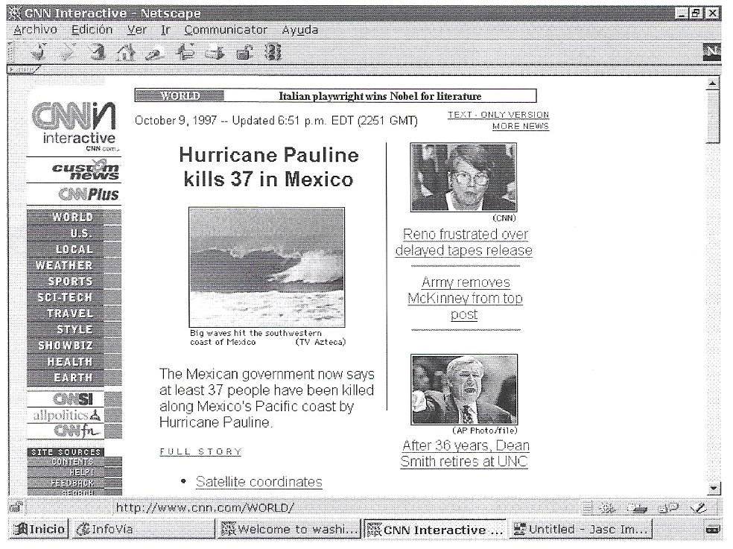Open the Ir menu
733x549 pixels.
(165, 30)
